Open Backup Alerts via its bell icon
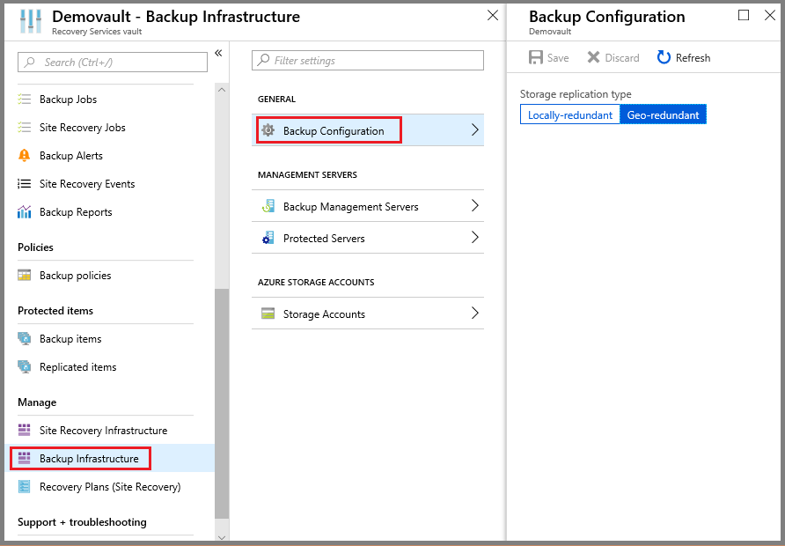 pos(24,155)
